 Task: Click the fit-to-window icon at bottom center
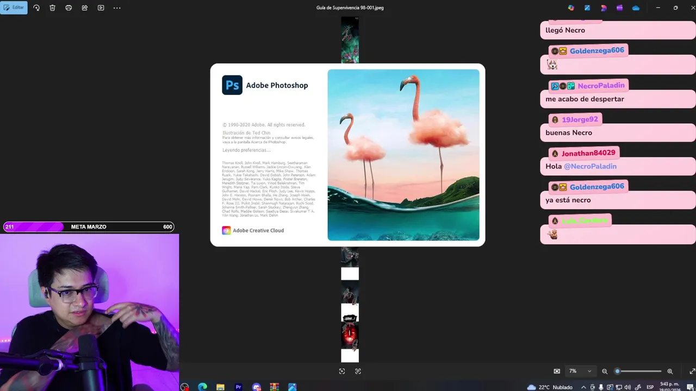[x=341, y=371]
